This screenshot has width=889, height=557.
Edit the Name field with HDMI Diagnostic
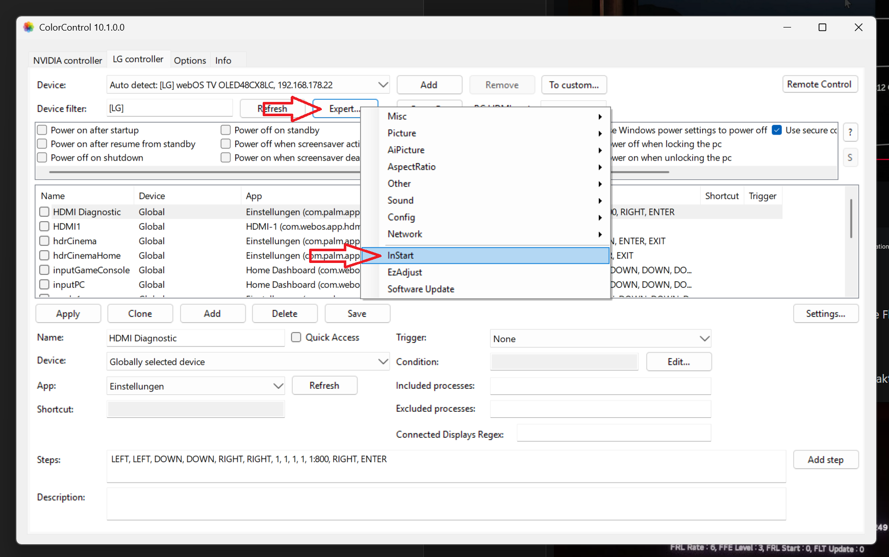196,338
